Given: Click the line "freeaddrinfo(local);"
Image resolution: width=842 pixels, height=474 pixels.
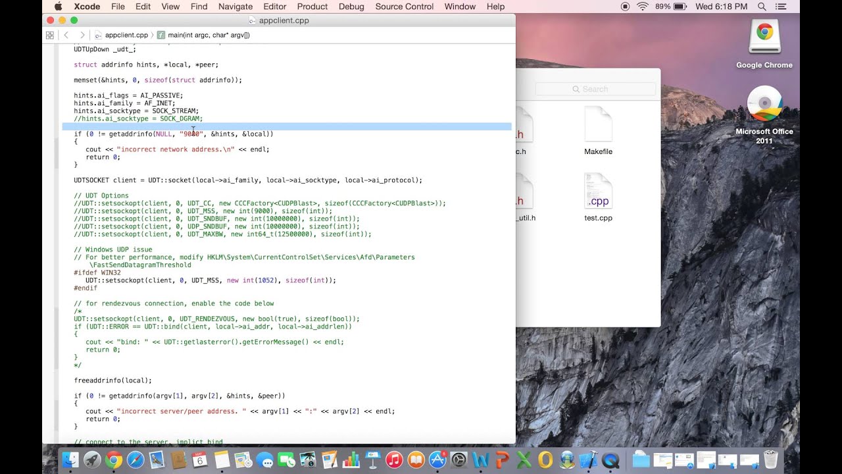Looking at the screenshot, I should [113, 381].
